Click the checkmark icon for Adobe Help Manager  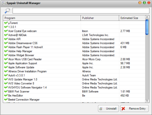(6, 51)
